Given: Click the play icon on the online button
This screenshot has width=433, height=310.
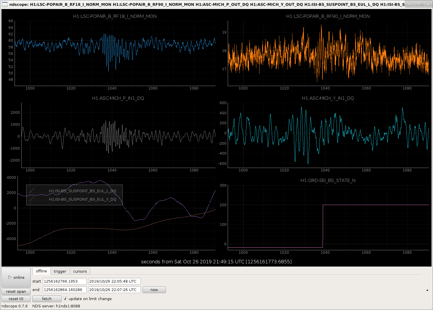Looking at the screenshot, I should (10, 277).
